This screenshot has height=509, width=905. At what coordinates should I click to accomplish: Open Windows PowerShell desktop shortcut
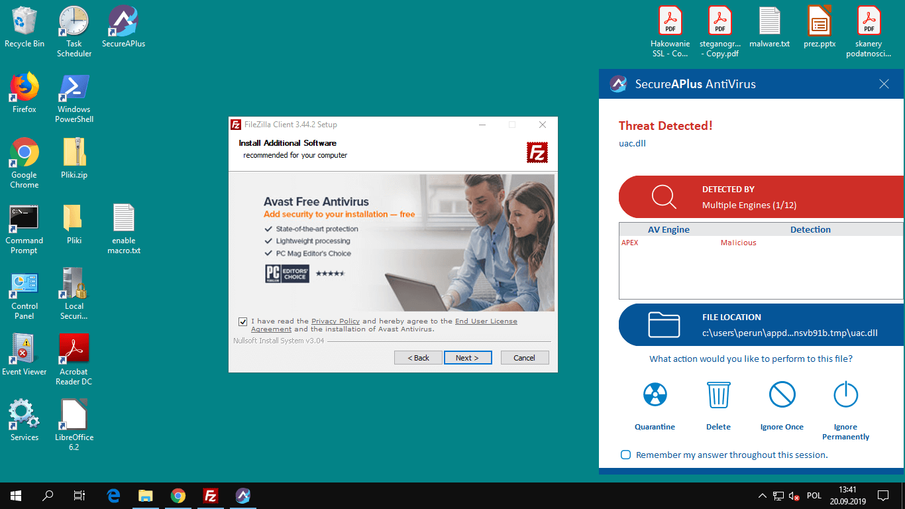pyautogui.click(x=74, y=97)
